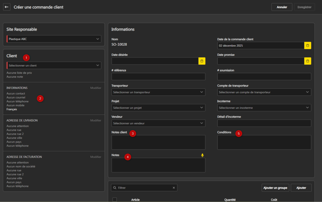Click the Ajouter un groupe button
The image size is (322, 202).
[x=275, y=188]
